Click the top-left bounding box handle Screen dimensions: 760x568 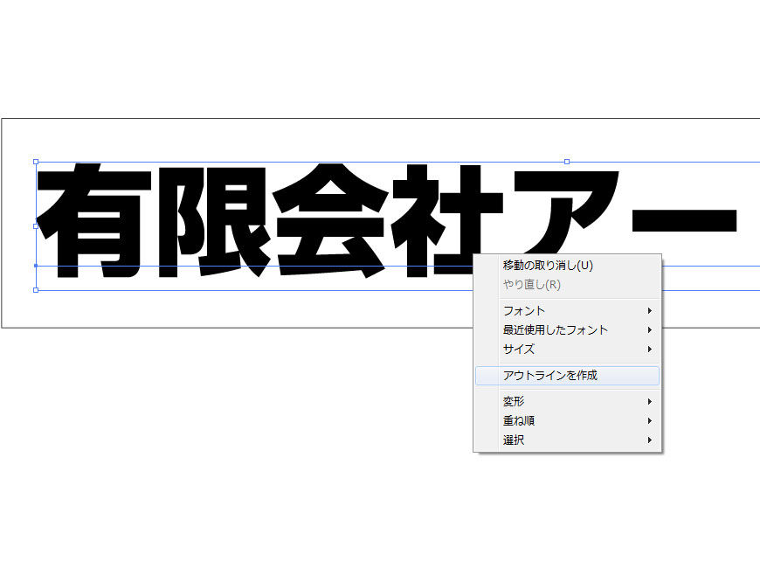click(x=36, y=162)
